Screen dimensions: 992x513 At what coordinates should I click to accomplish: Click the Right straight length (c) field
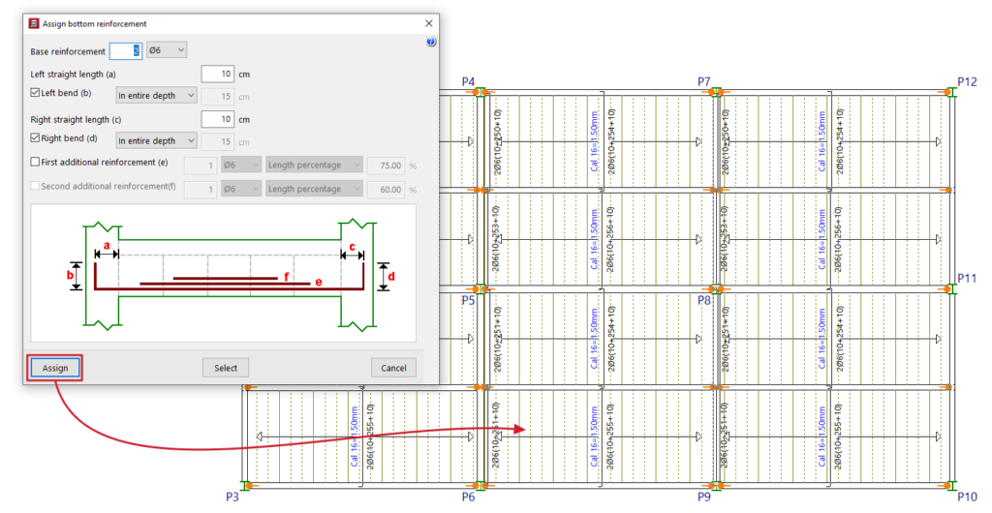pos(218,119)
